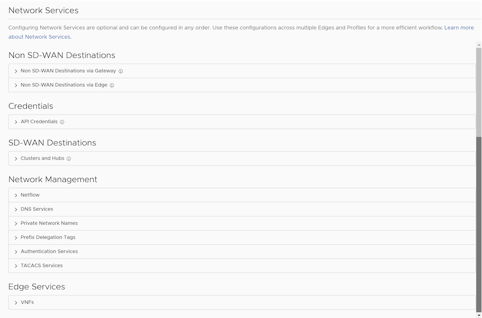Click the chevron icon beside TACACS Services
This screenshot has height=318, width=482.
point(15,265)
